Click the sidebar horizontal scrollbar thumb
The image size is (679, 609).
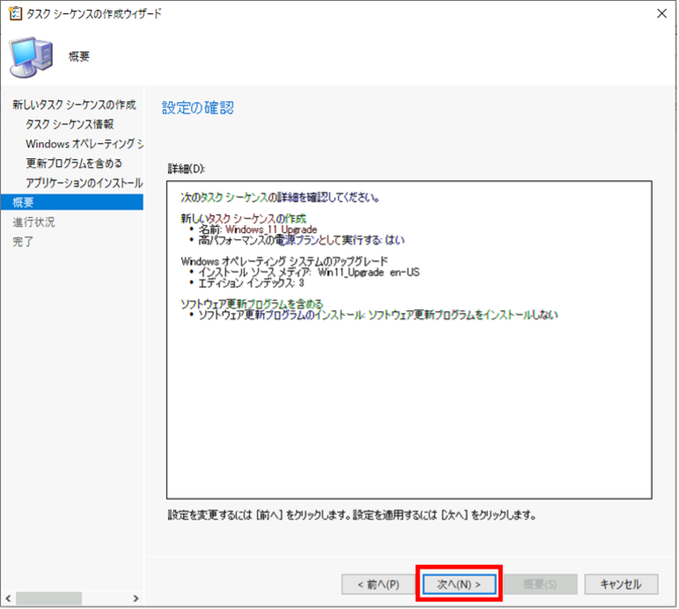point(48,598)
